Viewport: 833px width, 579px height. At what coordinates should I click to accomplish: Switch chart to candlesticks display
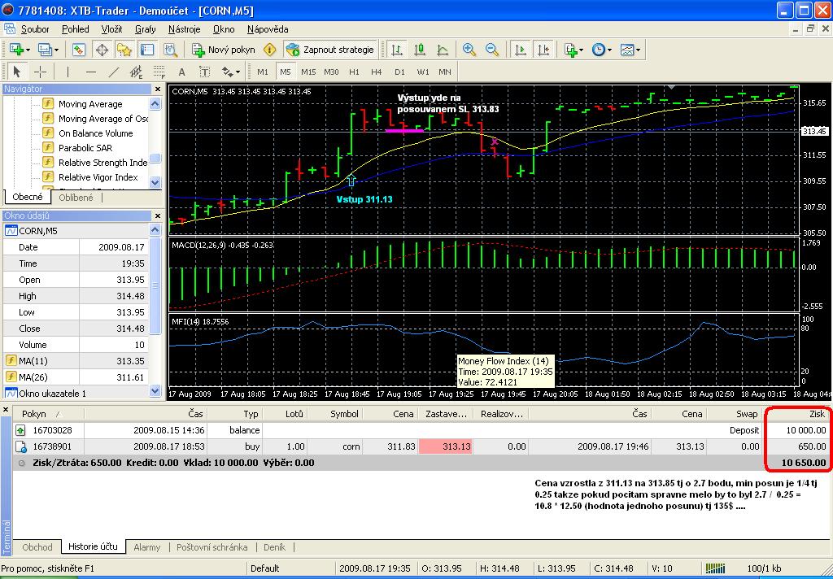click(420, 50)
